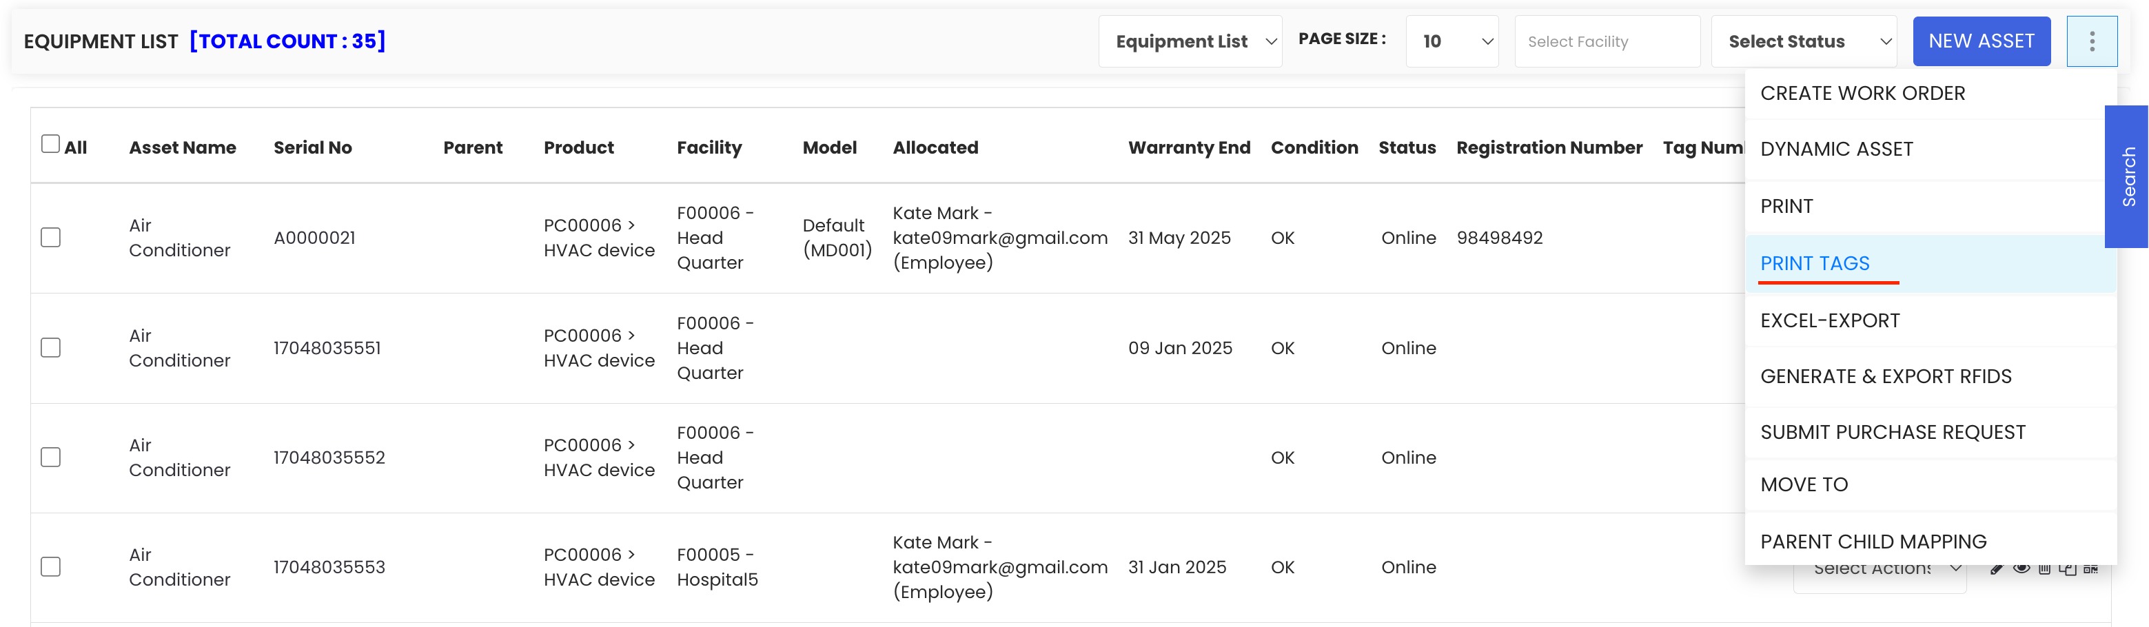The width and height of the screenshot is (2149, 627).
Task: Click the Product column header
Action: pyautogui.click(x=579, y=147)
